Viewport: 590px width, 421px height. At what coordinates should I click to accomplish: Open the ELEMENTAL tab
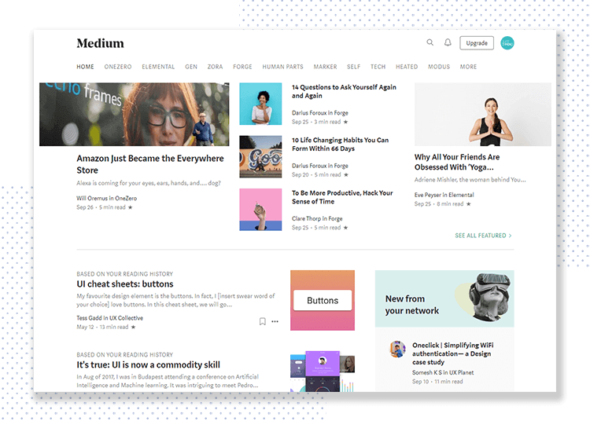(158, 67)
